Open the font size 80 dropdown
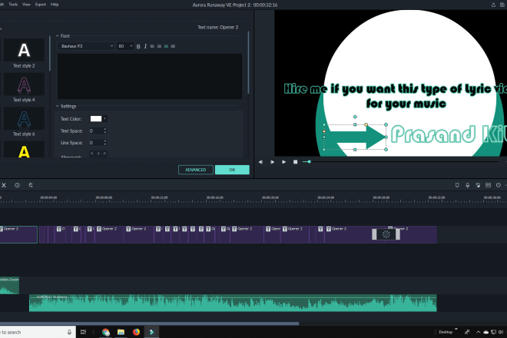This screenshot has width=507, height=338. pos(124,46)
